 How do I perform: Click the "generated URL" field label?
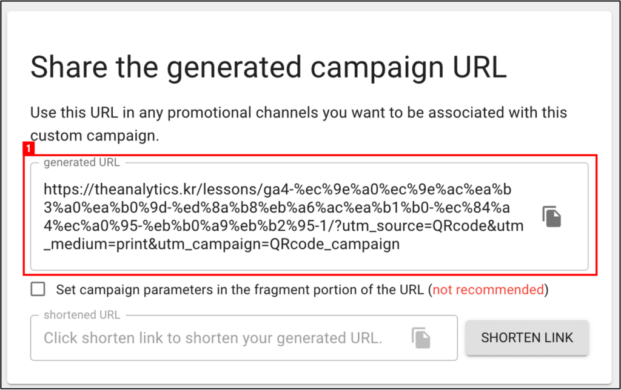[82, 162]
